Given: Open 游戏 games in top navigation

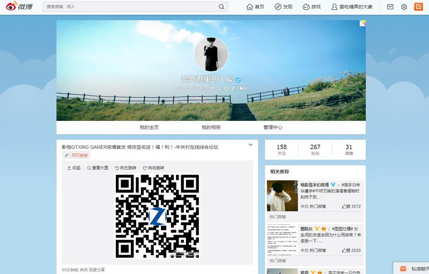Looking at the screenshot, I should (312, 6).
